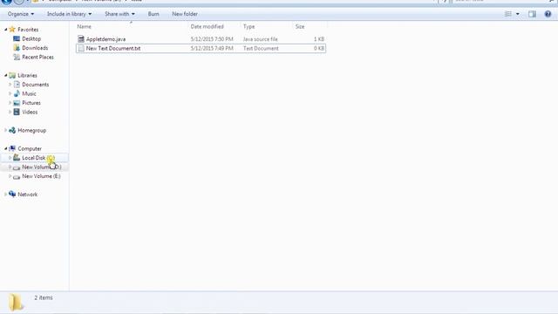Expand the Videos library node

(x=10, y=113)
